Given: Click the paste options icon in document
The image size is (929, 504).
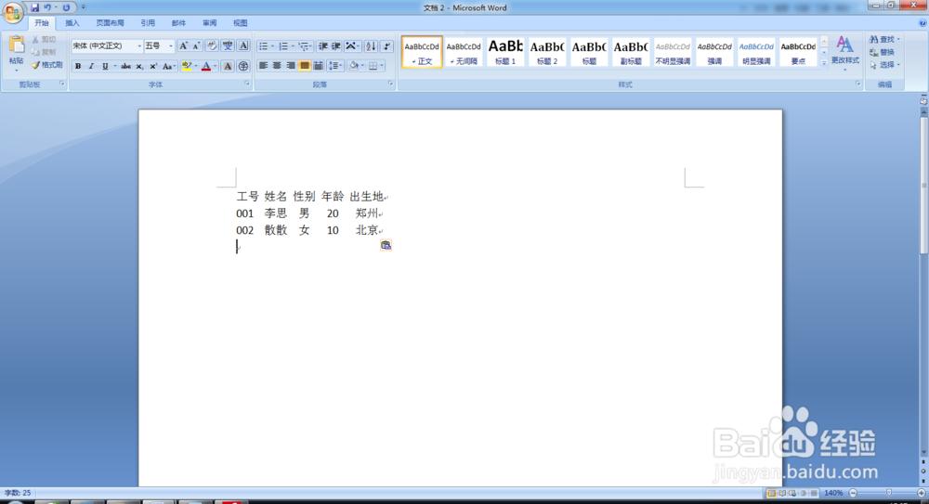Looking at the screenshot, I should 386,245.
